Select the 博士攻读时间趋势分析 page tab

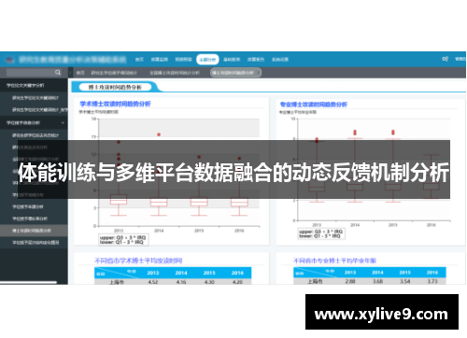115,87
